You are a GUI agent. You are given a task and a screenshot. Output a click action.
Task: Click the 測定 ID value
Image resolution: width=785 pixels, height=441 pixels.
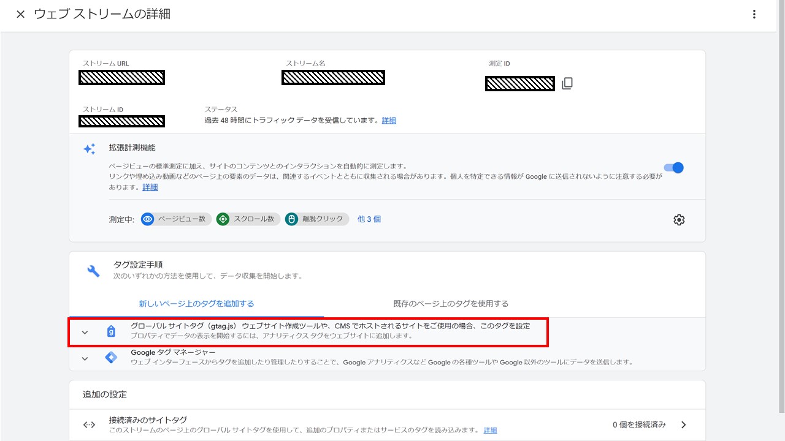(520, 83)
